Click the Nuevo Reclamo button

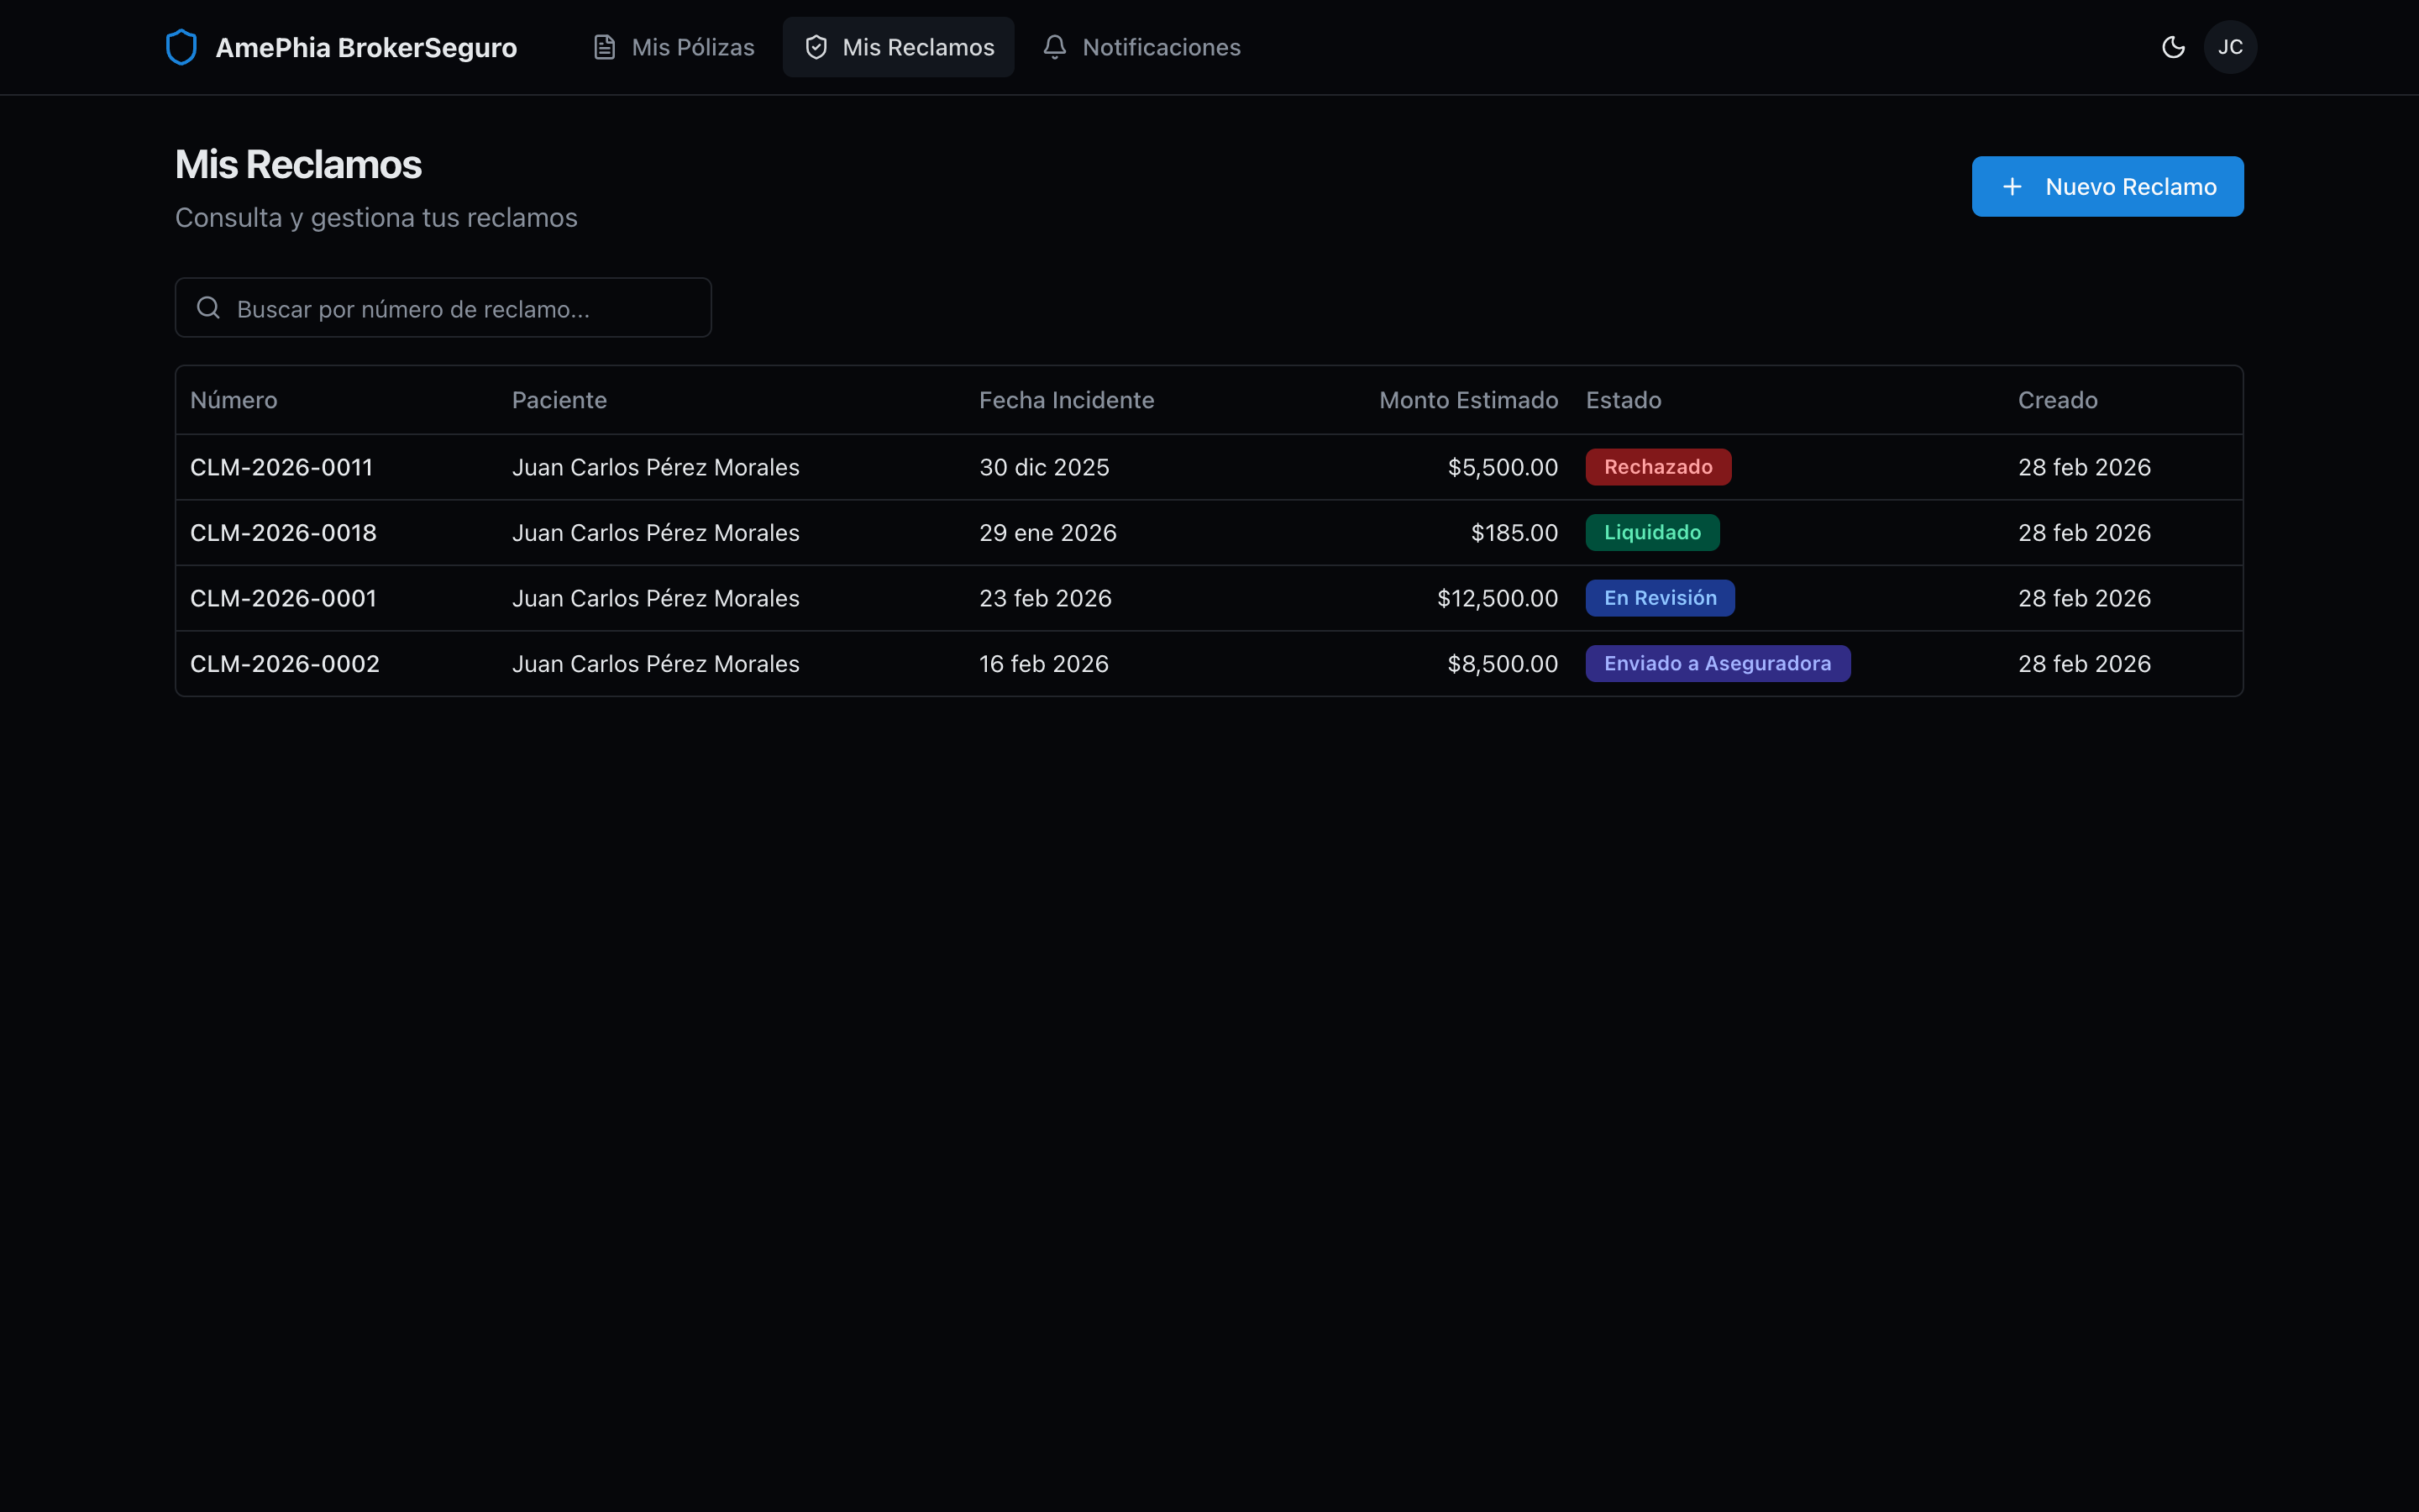[x=2107, y=186]
